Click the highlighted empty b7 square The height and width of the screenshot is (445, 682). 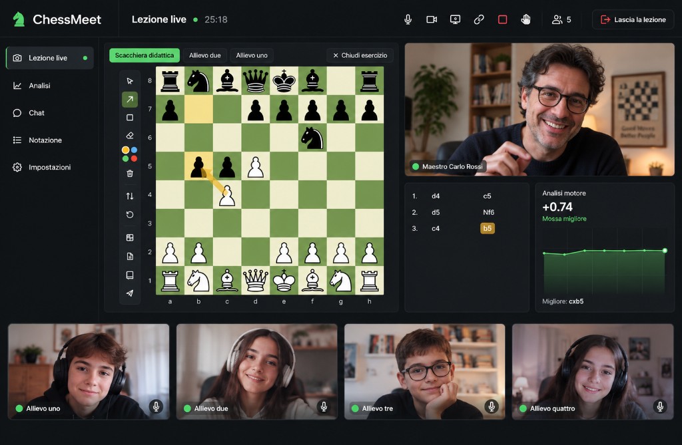(x=198, y=110)
